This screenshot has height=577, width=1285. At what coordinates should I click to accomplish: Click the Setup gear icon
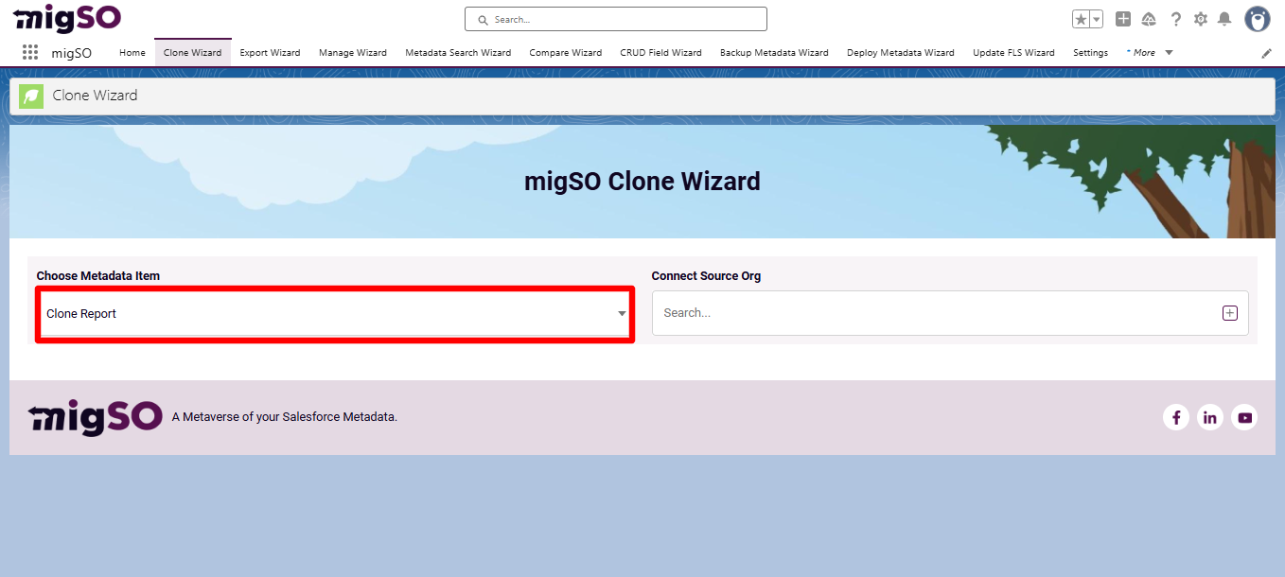coord(1200,18)
